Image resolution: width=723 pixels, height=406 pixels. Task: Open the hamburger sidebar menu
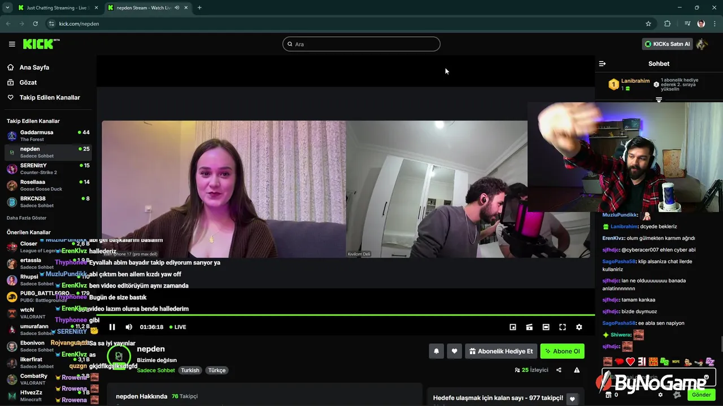(x=12, y=44)
